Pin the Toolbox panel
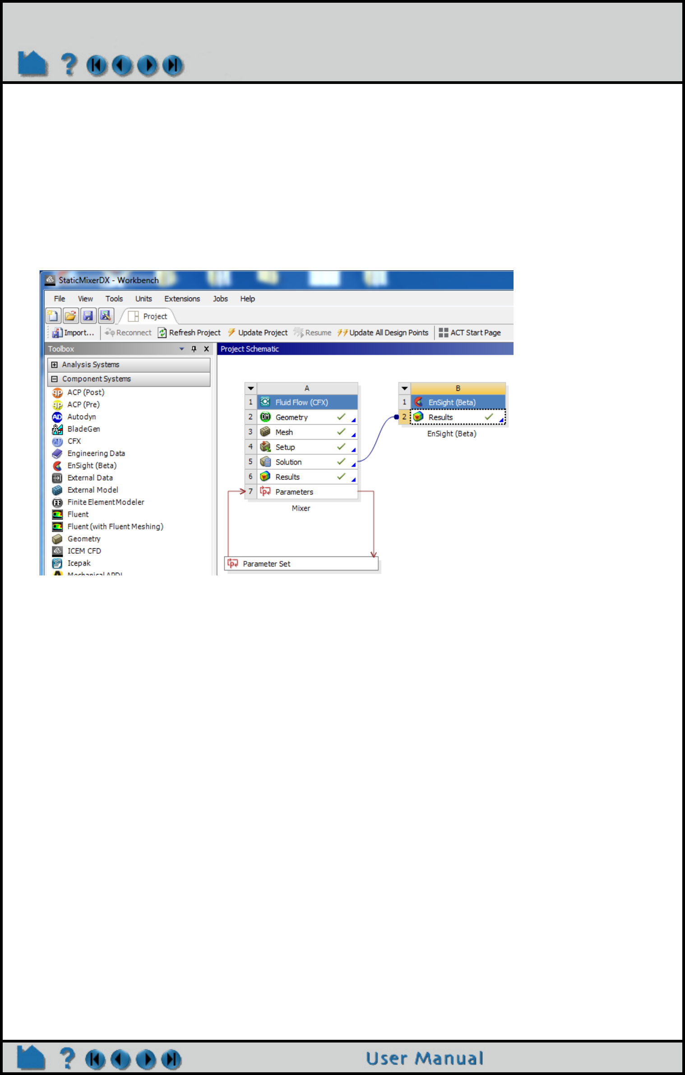The width and height of the screenshot is (685, 1075). click(194, 349)
